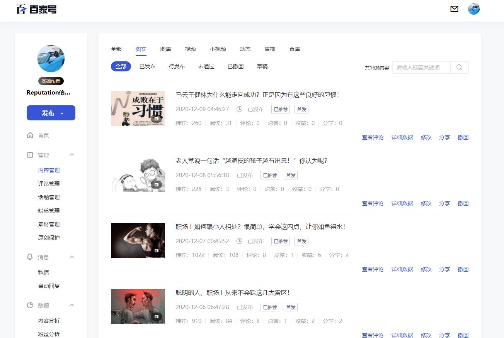Click 修改 for the 马云王健林 article
Image resolution: width=504 pixels, height=338 pixels.
pyautogui.click(x=426, y=137)
